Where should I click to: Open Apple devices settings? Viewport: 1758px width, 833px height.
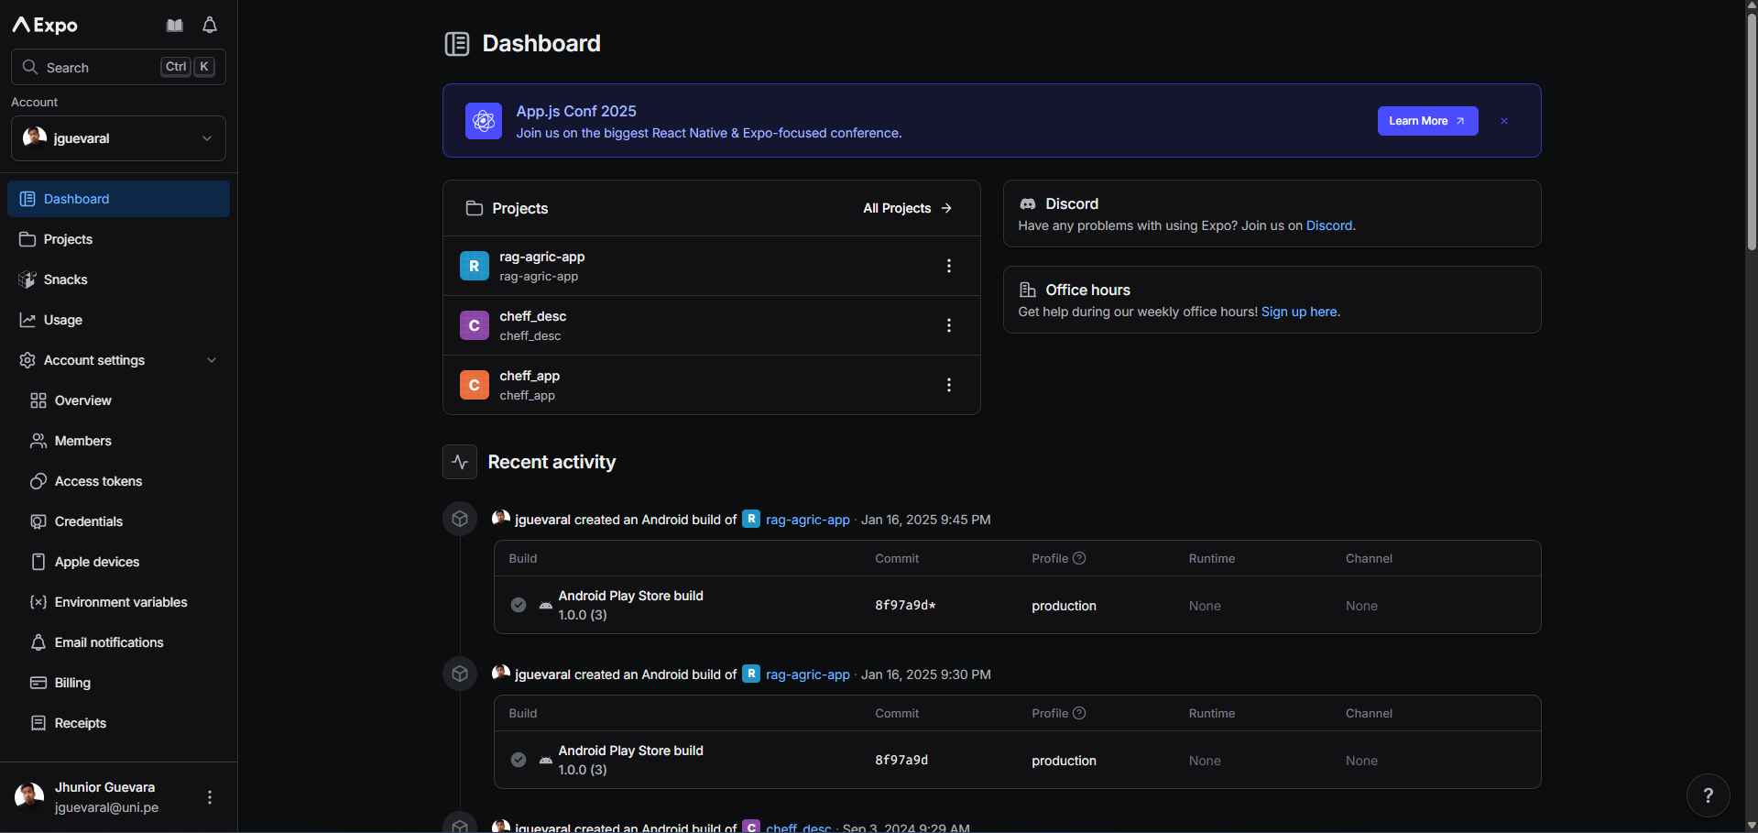tap(118, 562)
